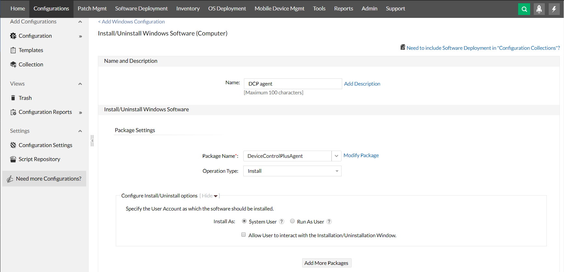Click the rocket icon in header
The width and height of the screenshot is (564, 272).
tap(539, 9)
